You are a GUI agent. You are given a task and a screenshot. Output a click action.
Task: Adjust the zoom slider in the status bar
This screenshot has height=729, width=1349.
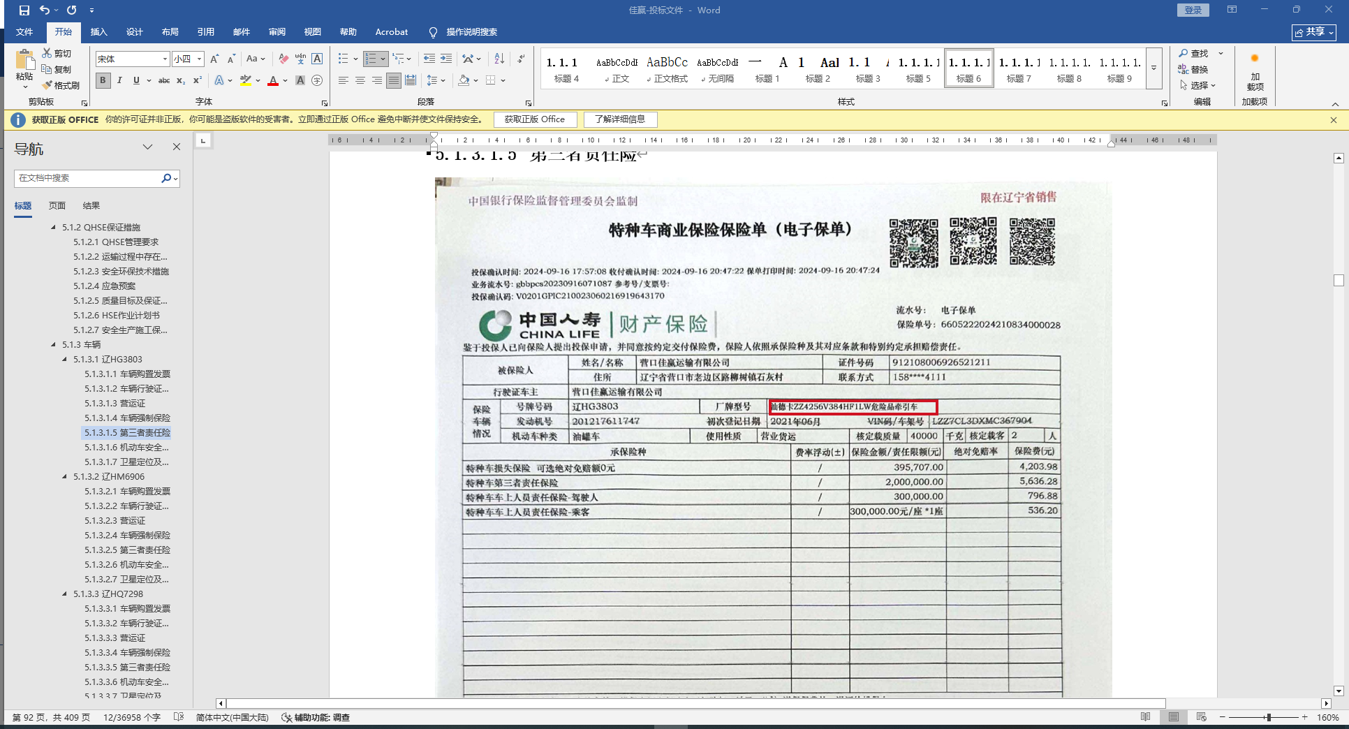(1268, 717)
